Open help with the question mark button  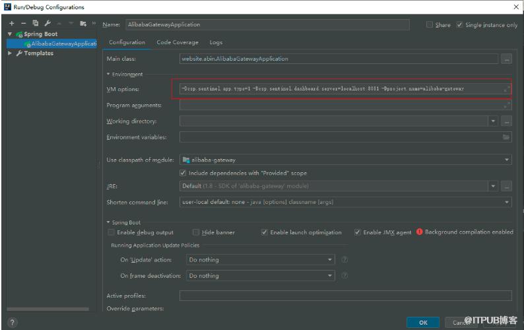(12, 323)
